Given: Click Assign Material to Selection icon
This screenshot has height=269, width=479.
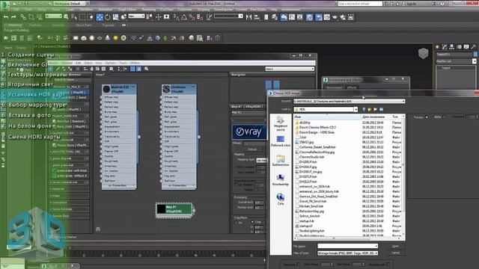Looking at the screenshot, I should point(70,69).
